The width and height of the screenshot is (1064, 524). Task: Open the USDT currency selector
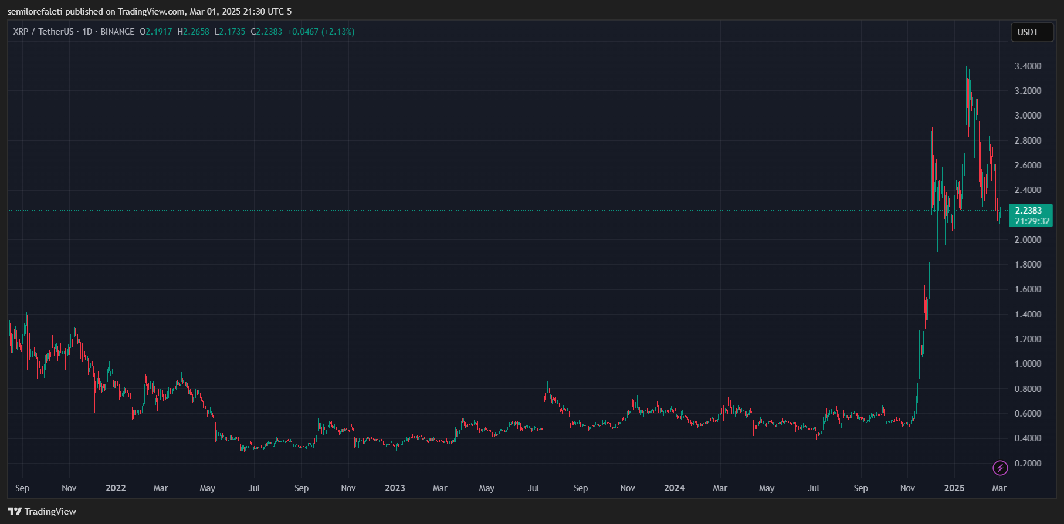point(1032,32)
